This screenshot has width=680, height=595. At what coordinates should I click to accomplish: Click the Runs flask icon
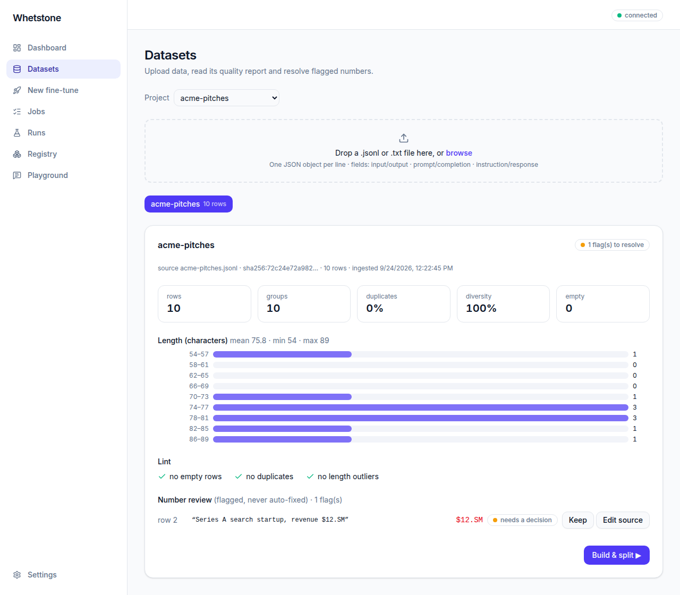pos(17,133)
